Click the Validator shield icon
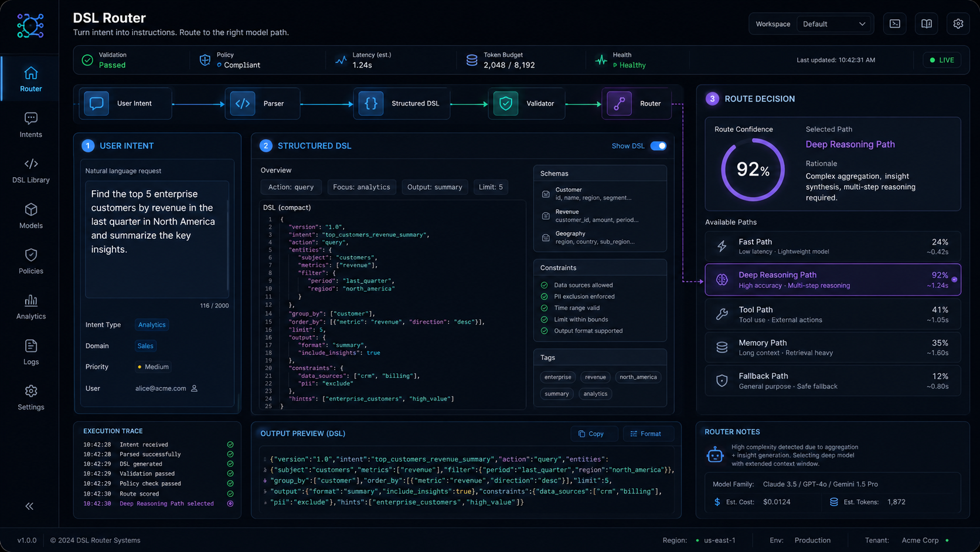Viewport: 980px width, 552px height. (505, 103)
